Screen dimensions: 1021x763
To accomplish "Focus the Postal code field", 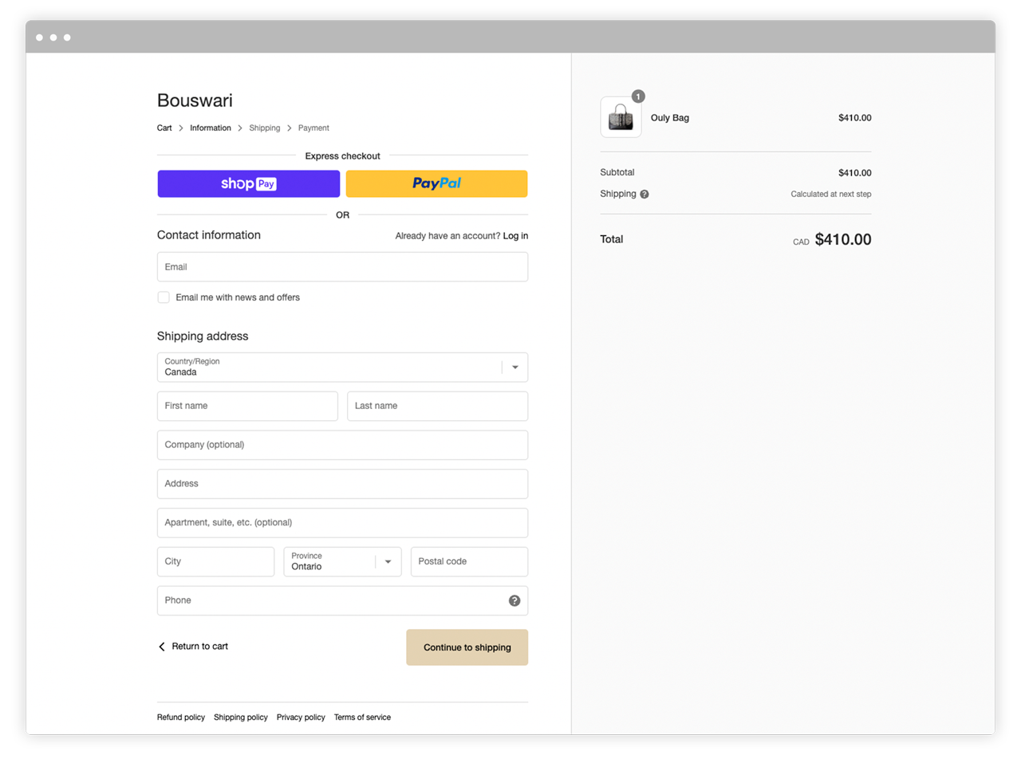I will pyautogui.click(x=469, y=561).
